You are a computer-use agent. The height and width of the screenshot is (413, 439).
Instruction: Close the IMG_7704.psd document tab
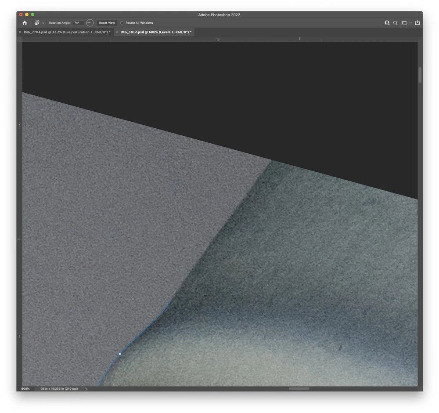tap(20, 32)
